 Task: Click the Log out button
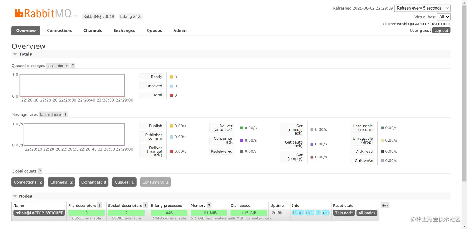pos(441,31)
